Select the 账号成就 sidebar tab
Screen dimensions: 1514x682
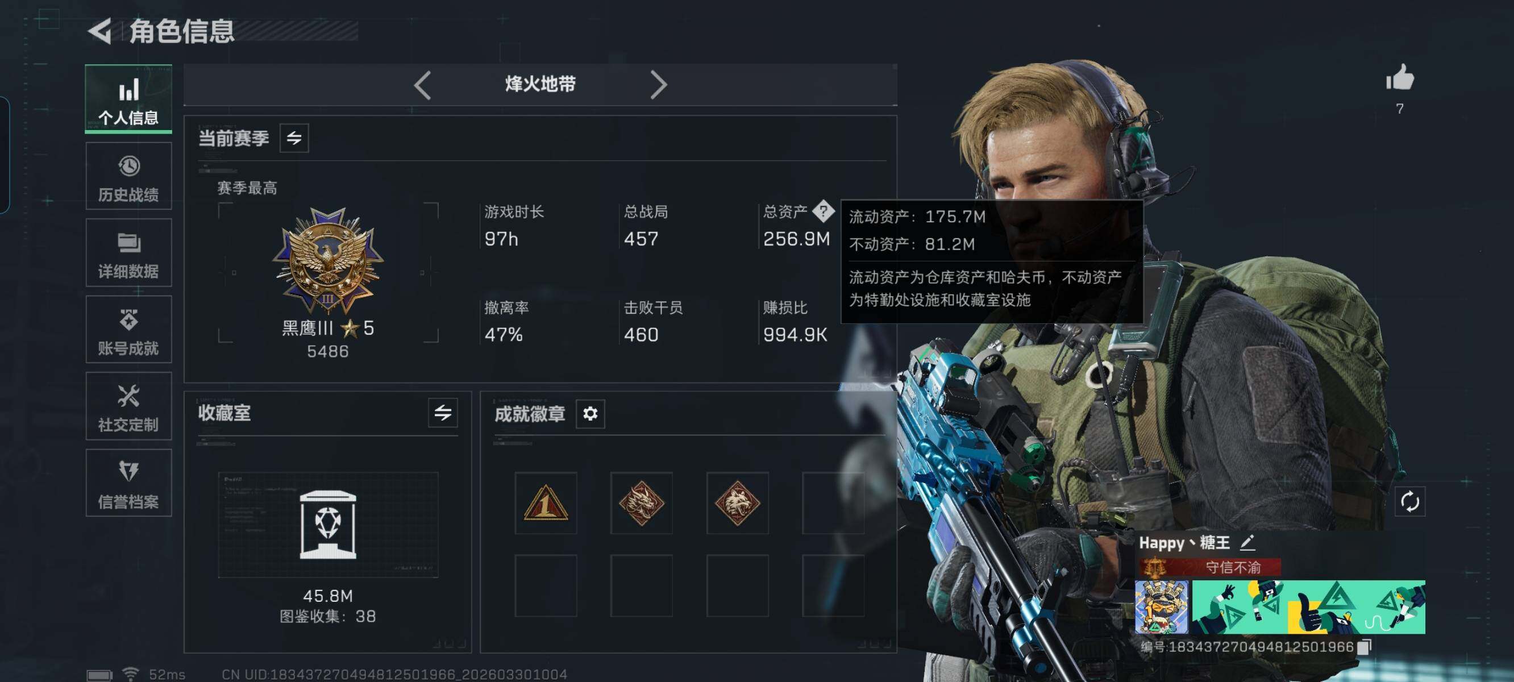(x=128, y=329)
